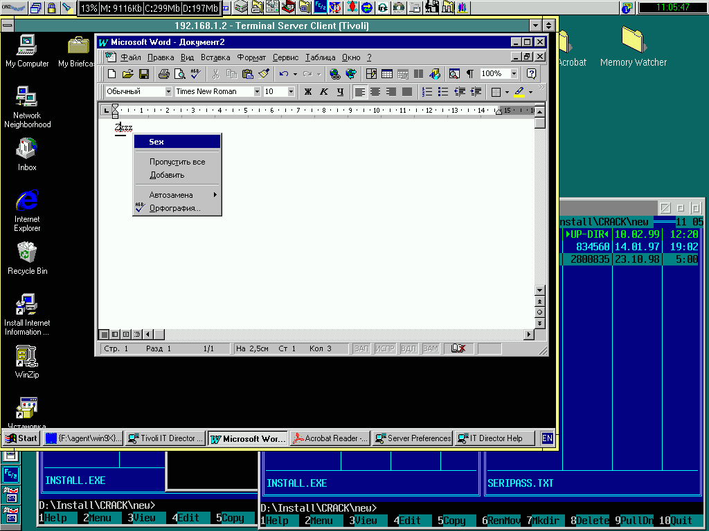Show the Web toolbar icon
This screenshot has height=531, width=709.
pos(351,73)
